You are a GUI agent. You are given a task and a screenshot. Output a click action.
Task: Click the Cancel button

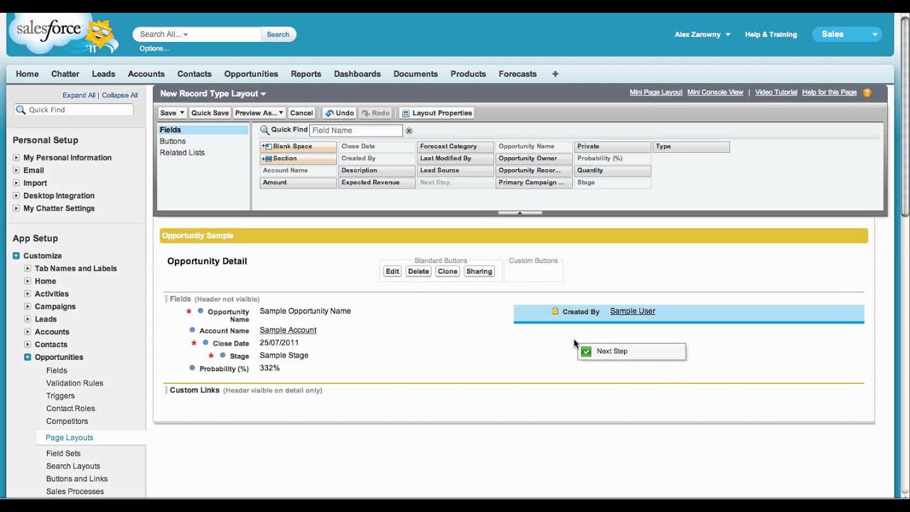(301, 113)
